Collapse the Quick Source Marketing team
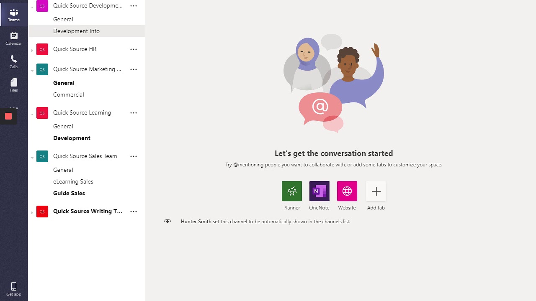Image resolution: width=536 pixels, height=301 pixels. coord(32,71)
